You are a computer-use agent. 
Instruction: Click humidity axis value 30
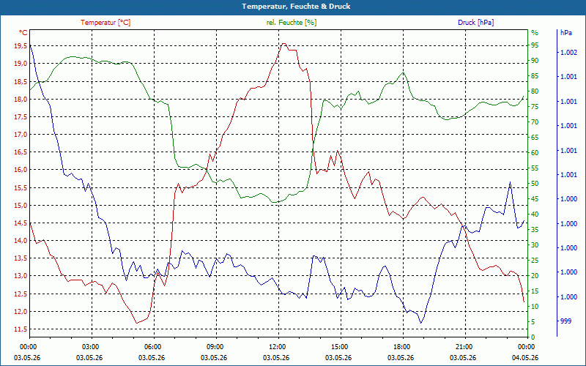pos(535,245)
